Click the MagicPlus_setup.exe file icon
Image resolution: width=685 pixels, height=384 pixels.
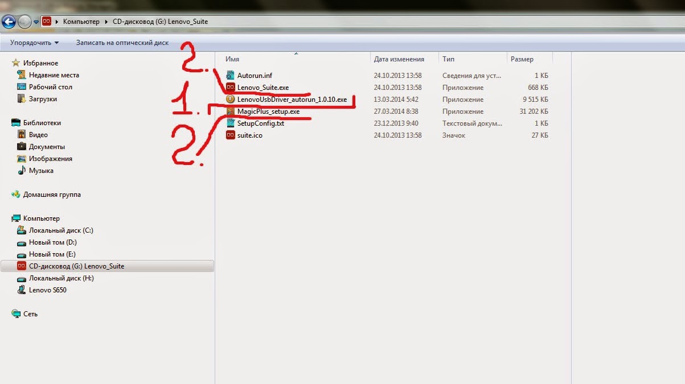[x=231, y=112]
